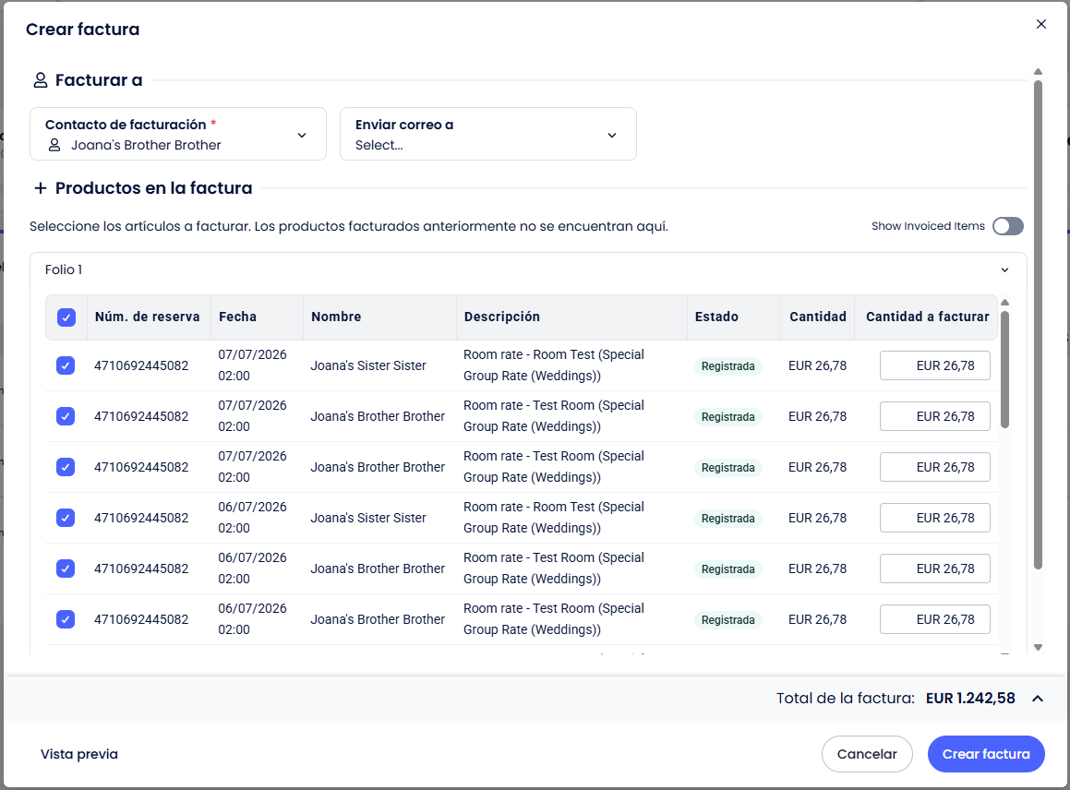Viewport: 1070px width, 790px height.
Task: Collapse the Folio 1 section
Action: click(x=1004, y=270)
